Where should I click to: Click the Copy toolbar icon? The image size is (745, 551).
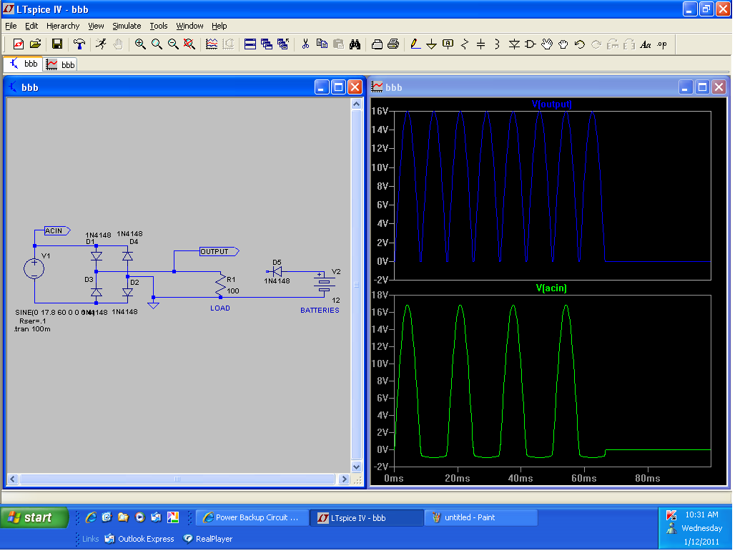322,44
